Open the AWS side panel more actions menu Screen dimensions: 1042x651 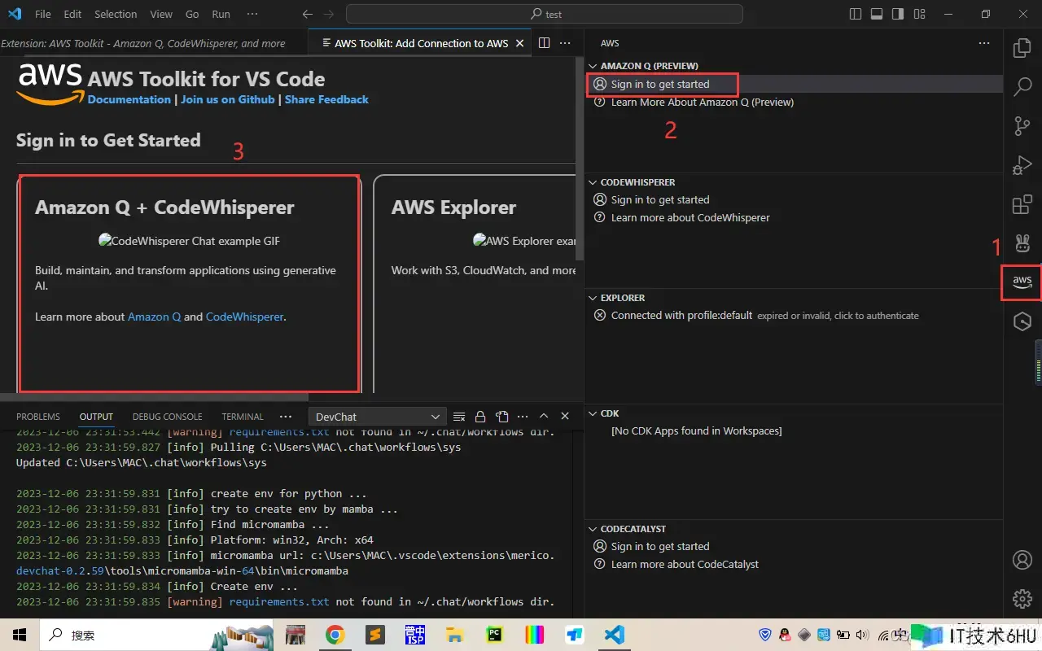[984, 43]
